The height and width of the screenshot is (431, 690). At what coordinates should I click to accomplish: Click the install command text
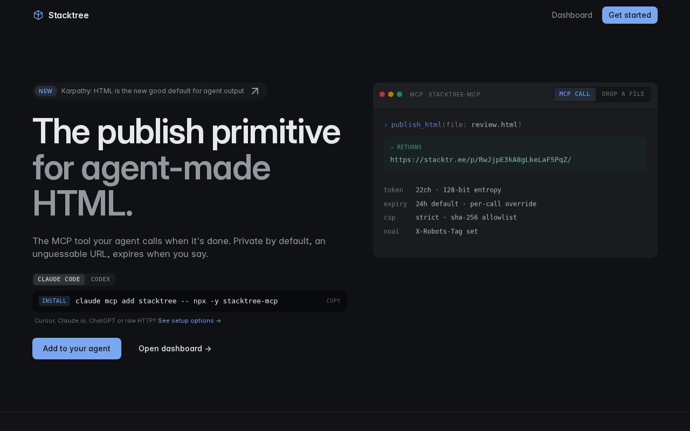(x=177, y=301)
